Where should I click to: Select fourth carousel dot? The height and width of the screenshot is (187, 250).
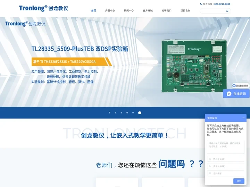127,113
